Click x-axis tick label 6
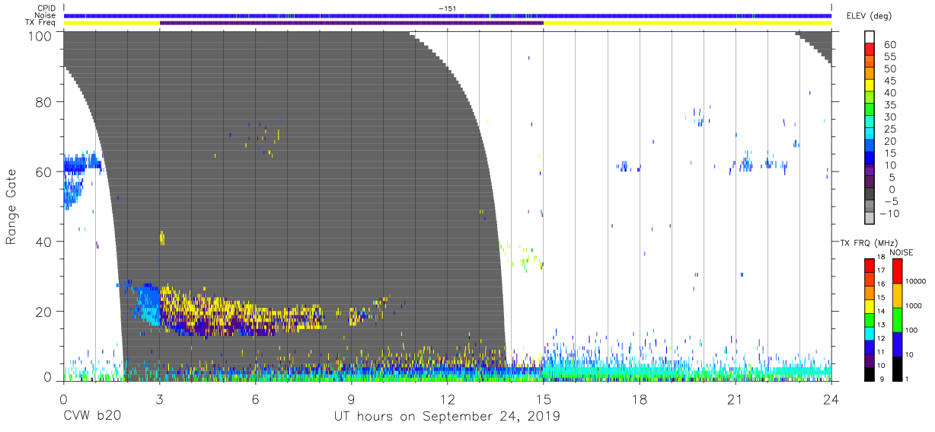935x432 pixels. click(255, 399)
